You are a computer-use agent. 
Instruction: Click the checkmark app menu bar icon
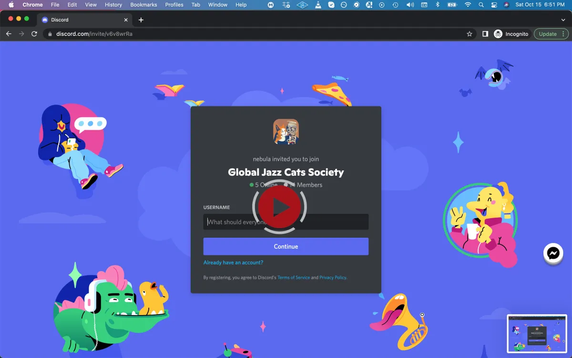tap(331, 5)
